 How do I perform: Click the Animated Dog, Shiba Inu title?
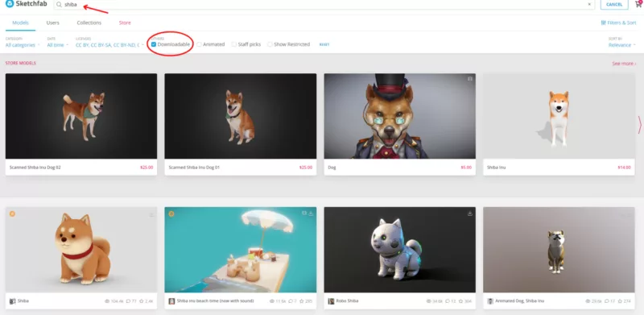pyautogui.click(x=519, y=301)
